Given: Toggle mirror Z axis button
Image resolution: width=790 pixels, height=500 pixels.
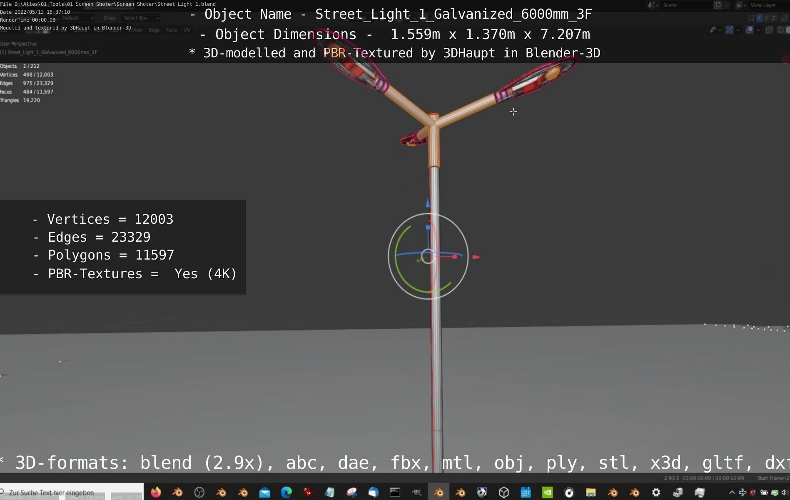Looking at the screenshot, I should pyautogui.click(x=774, y=18).
